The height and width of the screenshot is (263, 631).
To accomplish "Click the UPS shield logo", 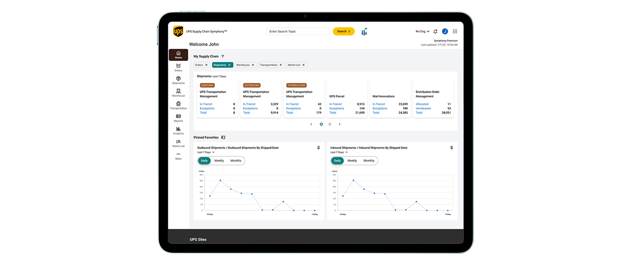I will [x=178, y=31].
